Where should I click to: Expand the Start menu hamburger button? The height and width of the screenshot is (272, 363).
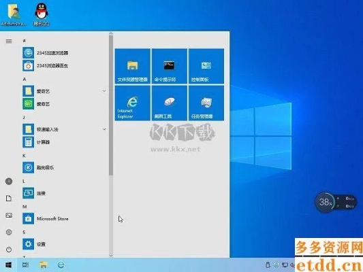click(9, 41)
